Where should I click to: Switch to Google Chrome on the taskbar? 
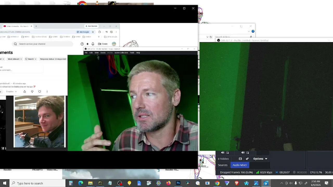click(x=217, y=183)
